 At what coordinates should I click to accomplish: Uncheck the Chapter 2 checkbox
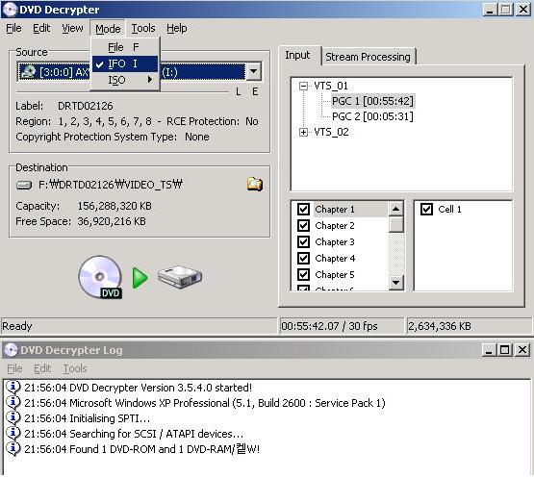tap(303, 225)
